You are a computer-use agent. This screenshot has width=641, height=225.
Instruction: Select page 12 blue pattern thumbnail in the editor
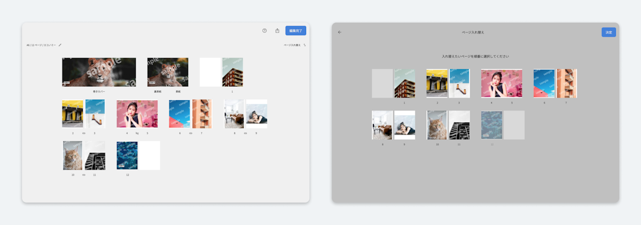click(127, 155)
